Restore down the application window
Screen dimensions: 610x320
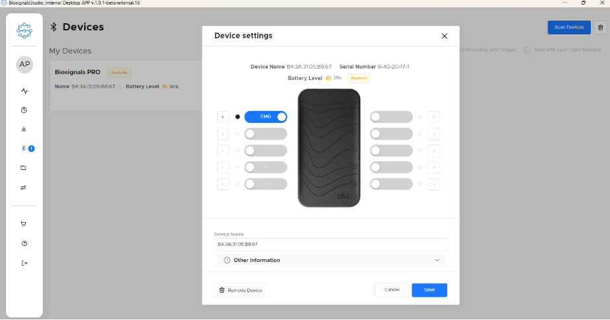click(x=583, y=3)
